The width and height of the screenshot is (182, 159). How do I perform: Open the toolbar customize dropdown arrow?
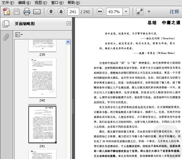point(149,12)
